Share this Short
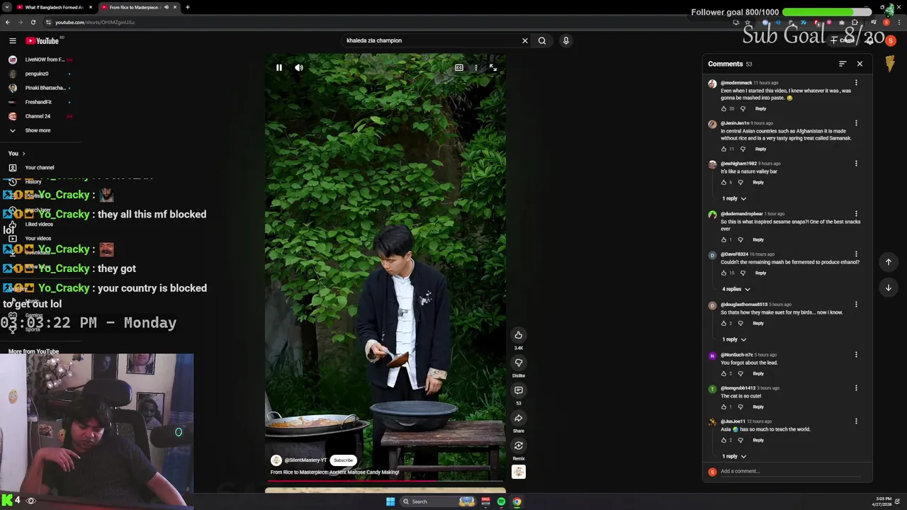Viewport: 907px width, 510px height. click(x=519, y=418)
